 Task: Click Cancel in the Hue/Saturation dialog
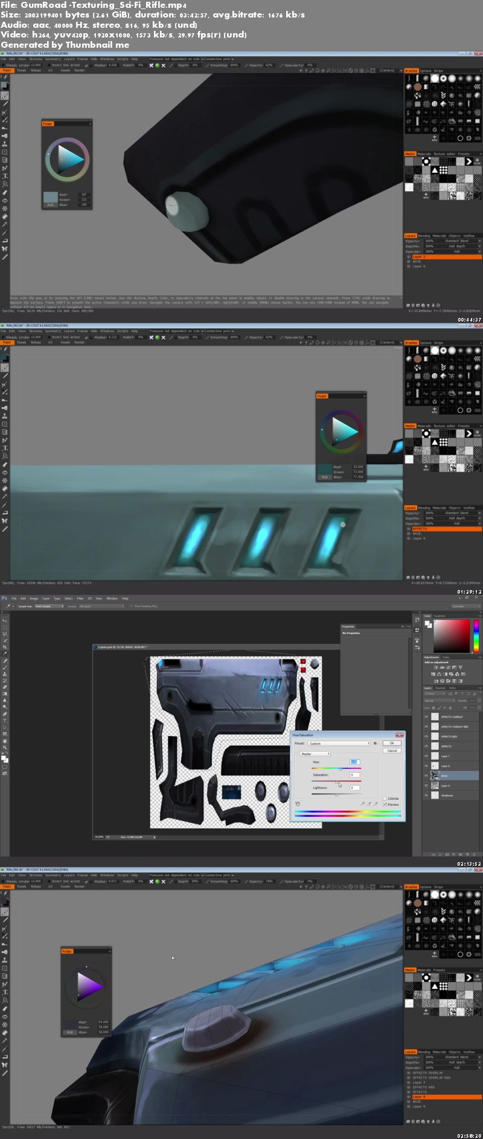click(x=392, y=750)
